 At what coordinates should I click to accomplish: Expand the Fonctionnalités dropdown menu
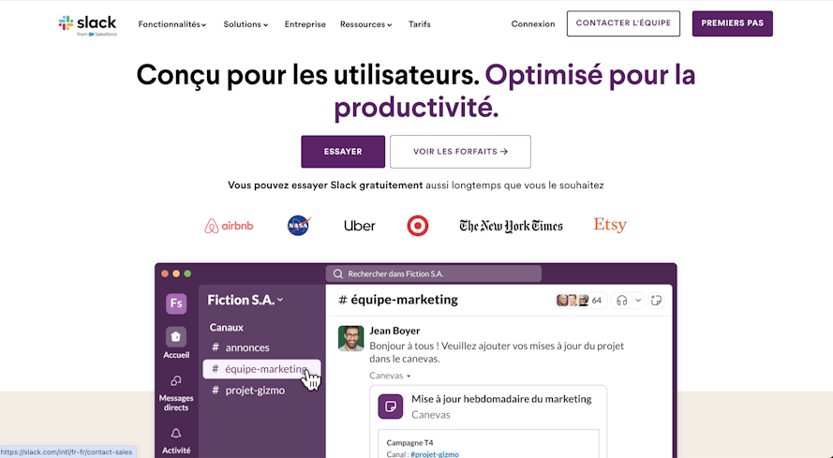(172, 24)
